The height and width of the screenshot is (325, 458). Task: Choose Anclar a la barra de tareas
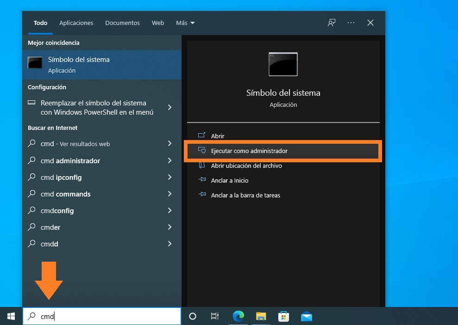pyautogui.click(x=245, y=195)
